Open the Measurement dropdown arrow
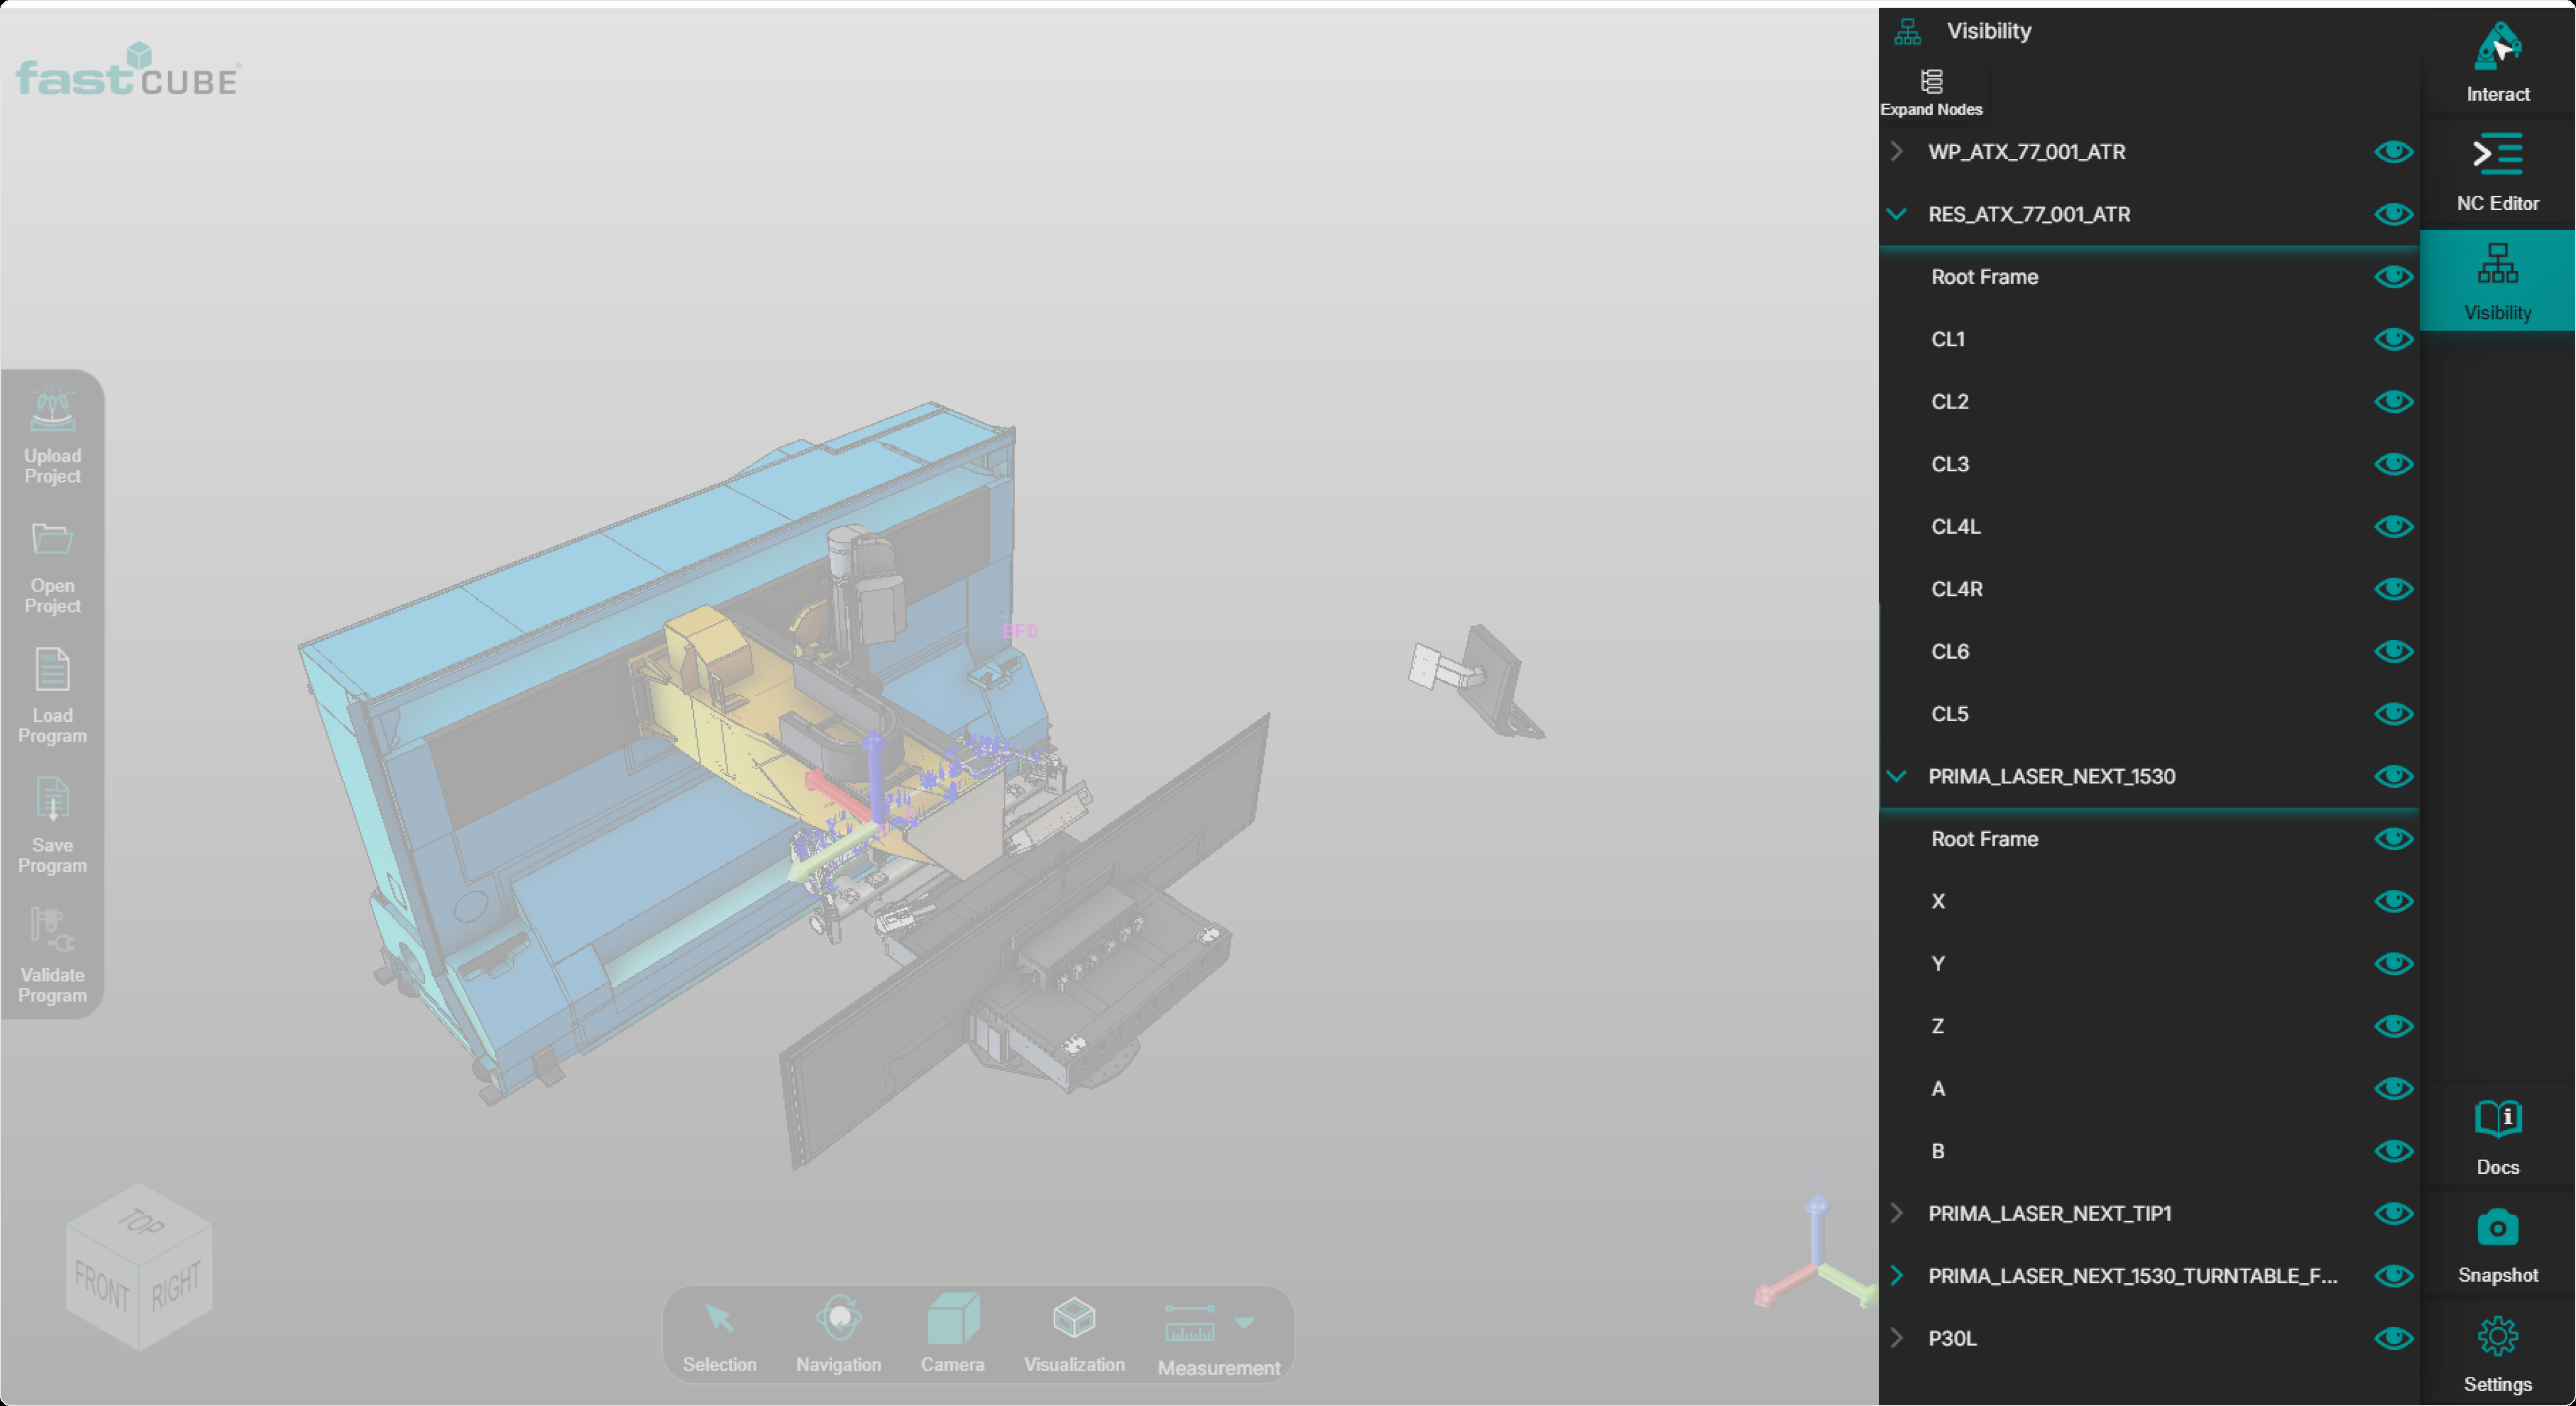Viewport: 2576px width, 1406px height. (x=1244, y=1322)
